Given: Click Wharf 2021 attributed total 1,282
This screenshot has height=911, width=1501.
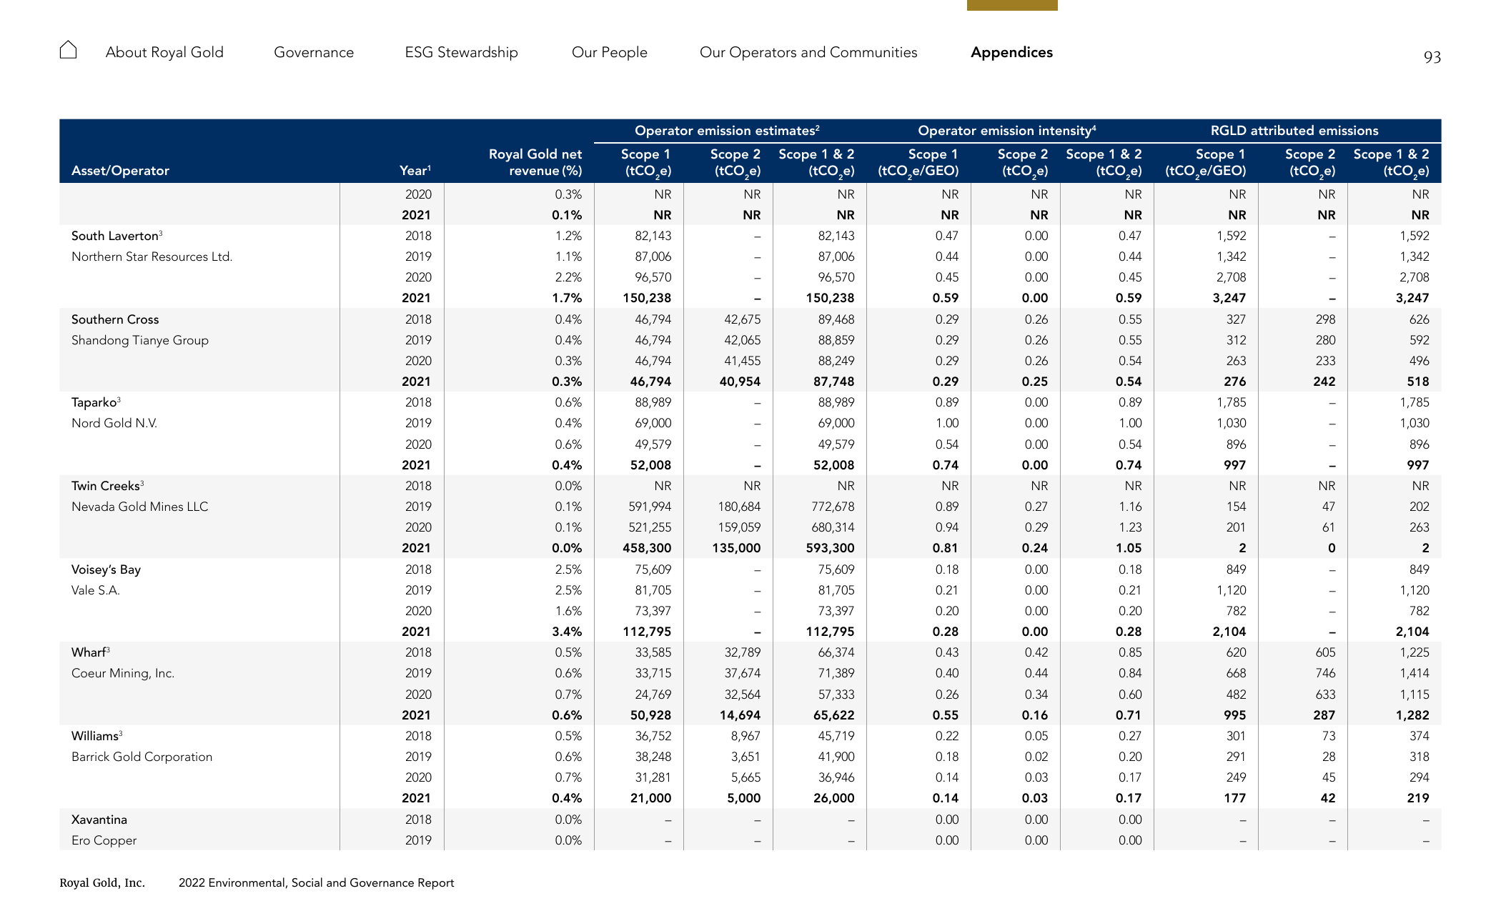Looking at the screenshot, I should pyautogui.click(x=1412, y=715).
